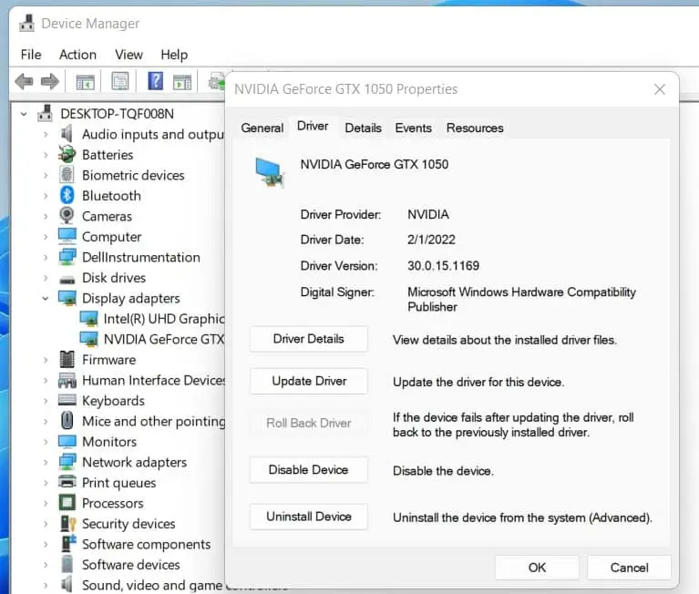699x594 pixels.
Task: Click the Cameras webcam icon
Action: tap(67, 216)
